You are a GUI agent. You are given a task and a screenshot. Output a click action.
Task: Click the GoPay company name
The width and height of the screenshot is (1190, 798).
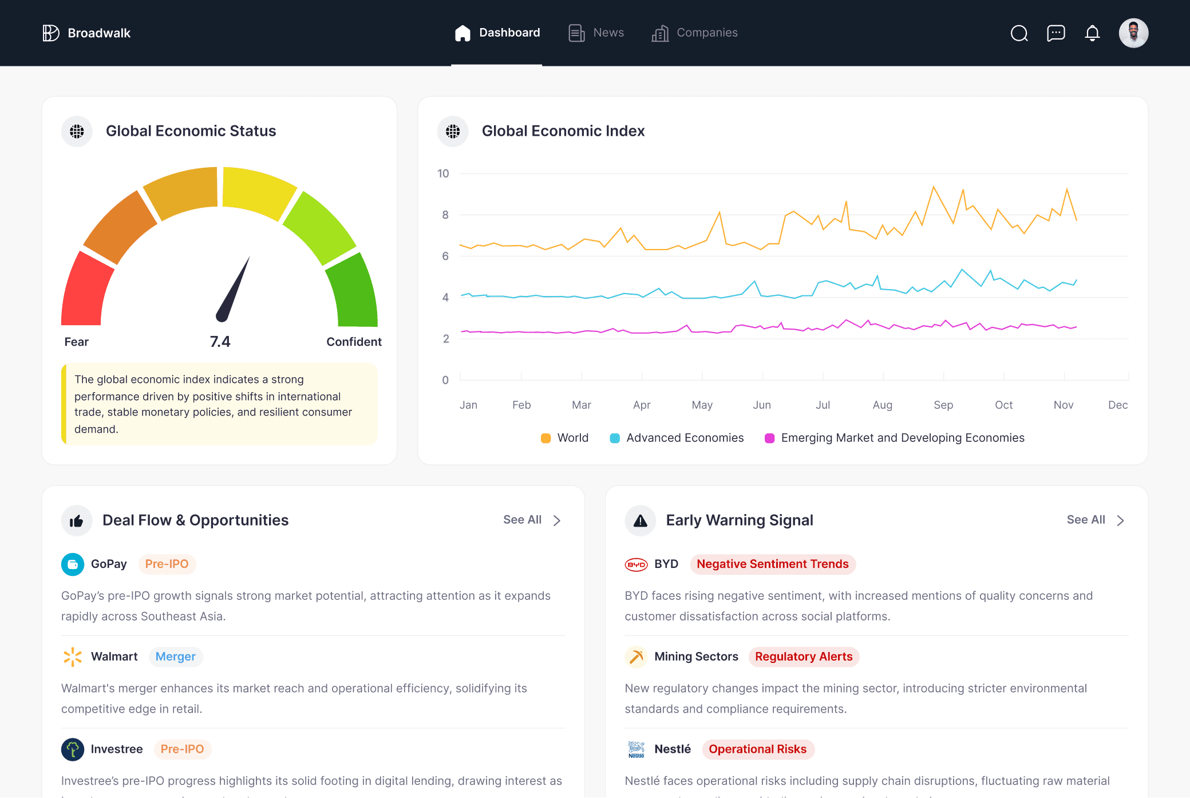(109, 564)
